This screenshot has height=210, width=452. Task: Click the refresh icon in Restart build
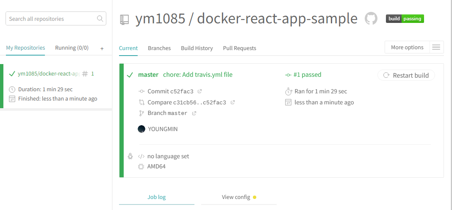386,76
